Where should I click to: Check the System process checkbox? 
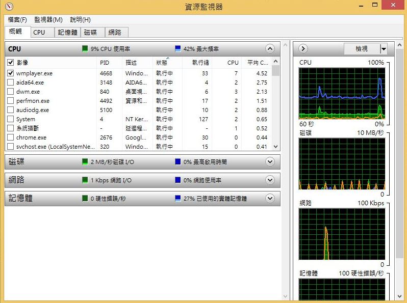click(10, 119)
